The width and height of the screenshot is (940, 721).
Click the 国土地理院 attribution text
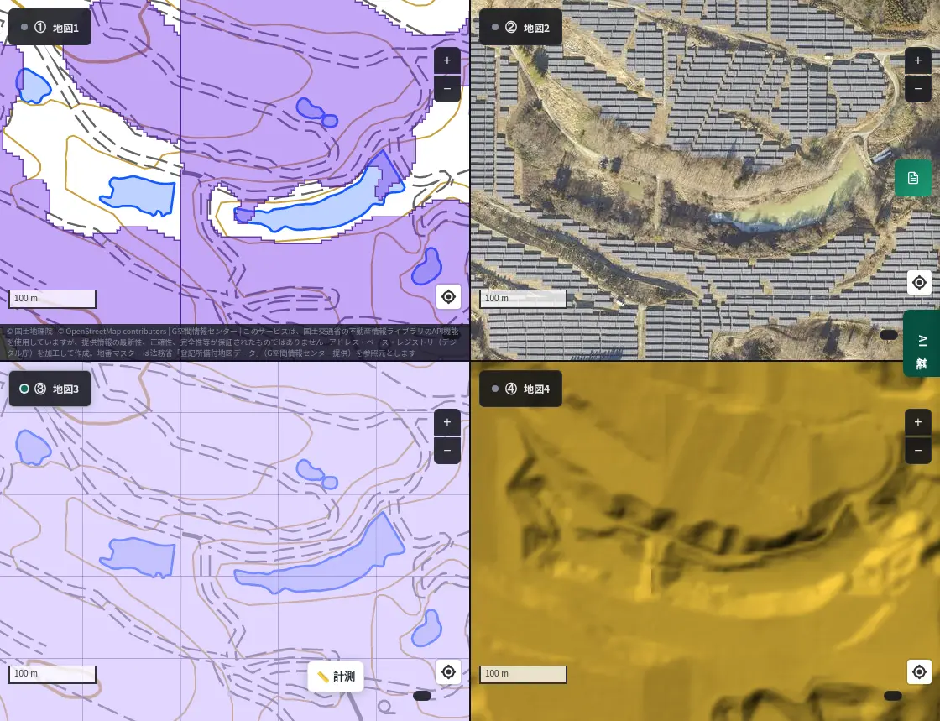pyautogui.click(x=29, y=332)
